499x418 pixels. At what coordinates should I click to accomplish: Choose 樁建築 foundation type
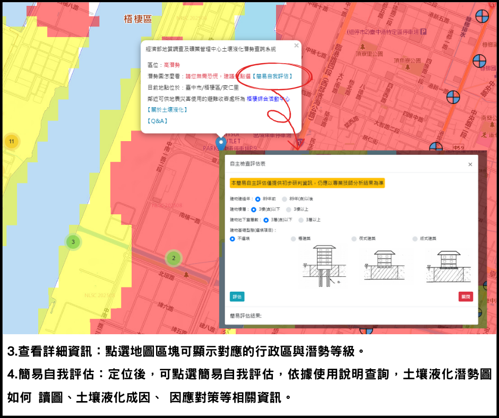pyautogui.click(x=294, y=239)
